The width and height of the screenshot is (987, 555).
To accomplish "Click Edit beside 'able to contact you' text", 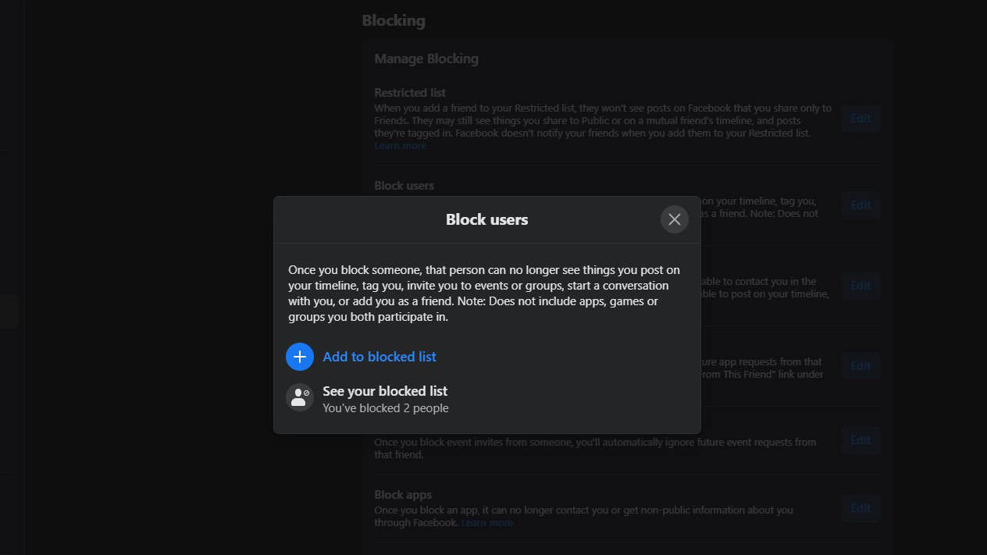I will click(861, 286).
